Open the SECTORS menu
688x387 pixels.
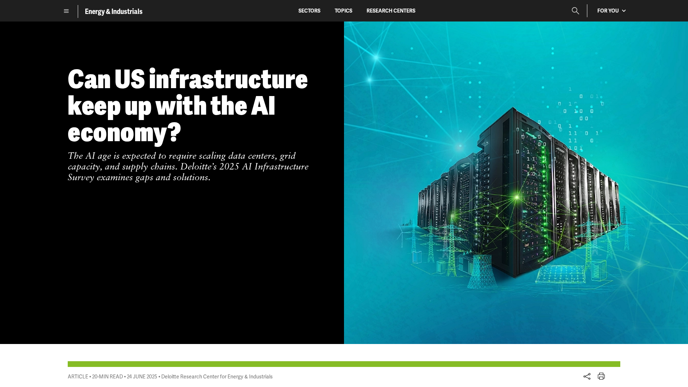click(x=309, y=11)
